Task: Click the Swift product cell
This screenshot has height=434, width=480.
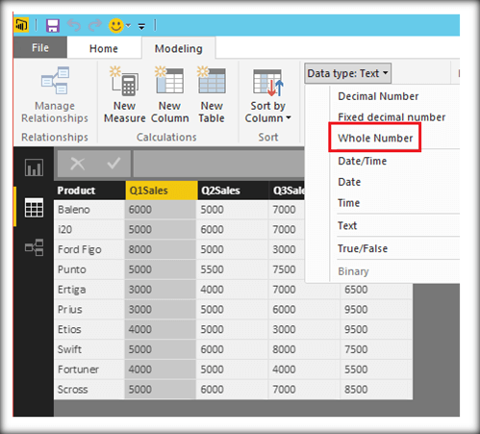Action: (89, 349)
